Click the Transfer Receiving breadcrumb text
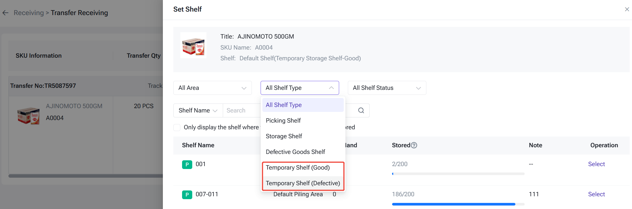 pyautogui.click(x=79, y=13)
